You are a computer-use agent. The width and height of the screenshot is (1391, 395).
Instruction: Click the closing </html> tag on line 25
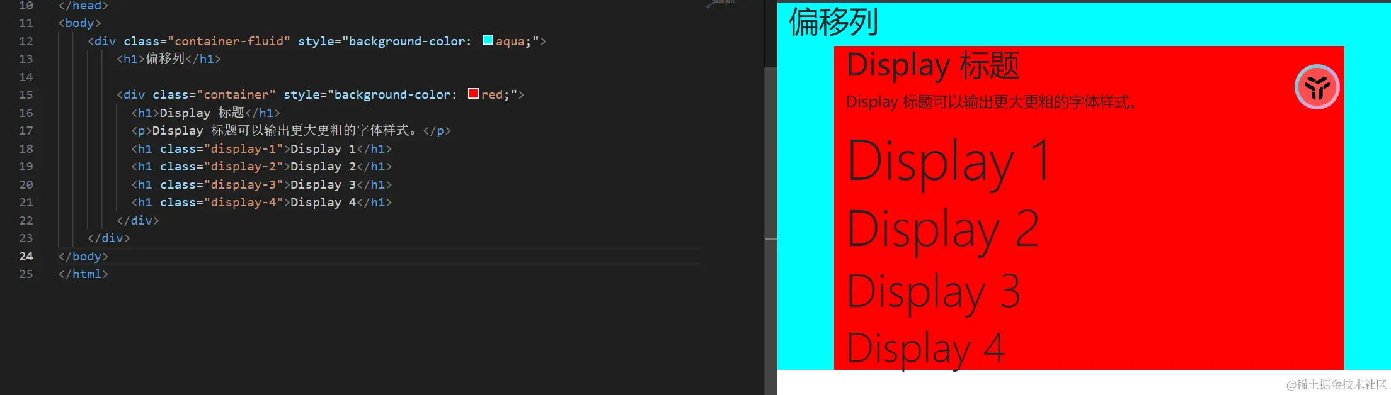(x=83, y=274)
